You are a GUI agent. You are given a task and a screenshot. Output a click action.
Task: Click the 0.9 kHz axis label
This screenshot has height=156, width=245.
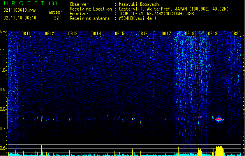[x=3, y=90]
